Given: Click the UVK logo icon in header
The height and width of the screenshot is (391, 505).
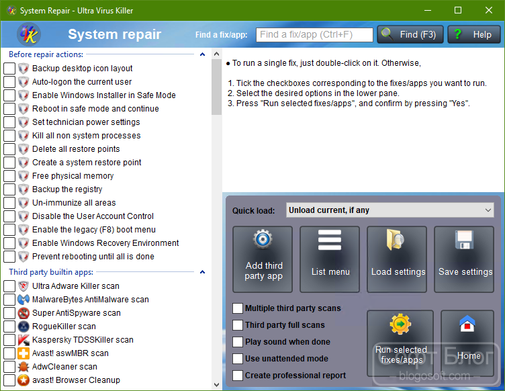Looking at the screenshot, I should coord(28,34).
